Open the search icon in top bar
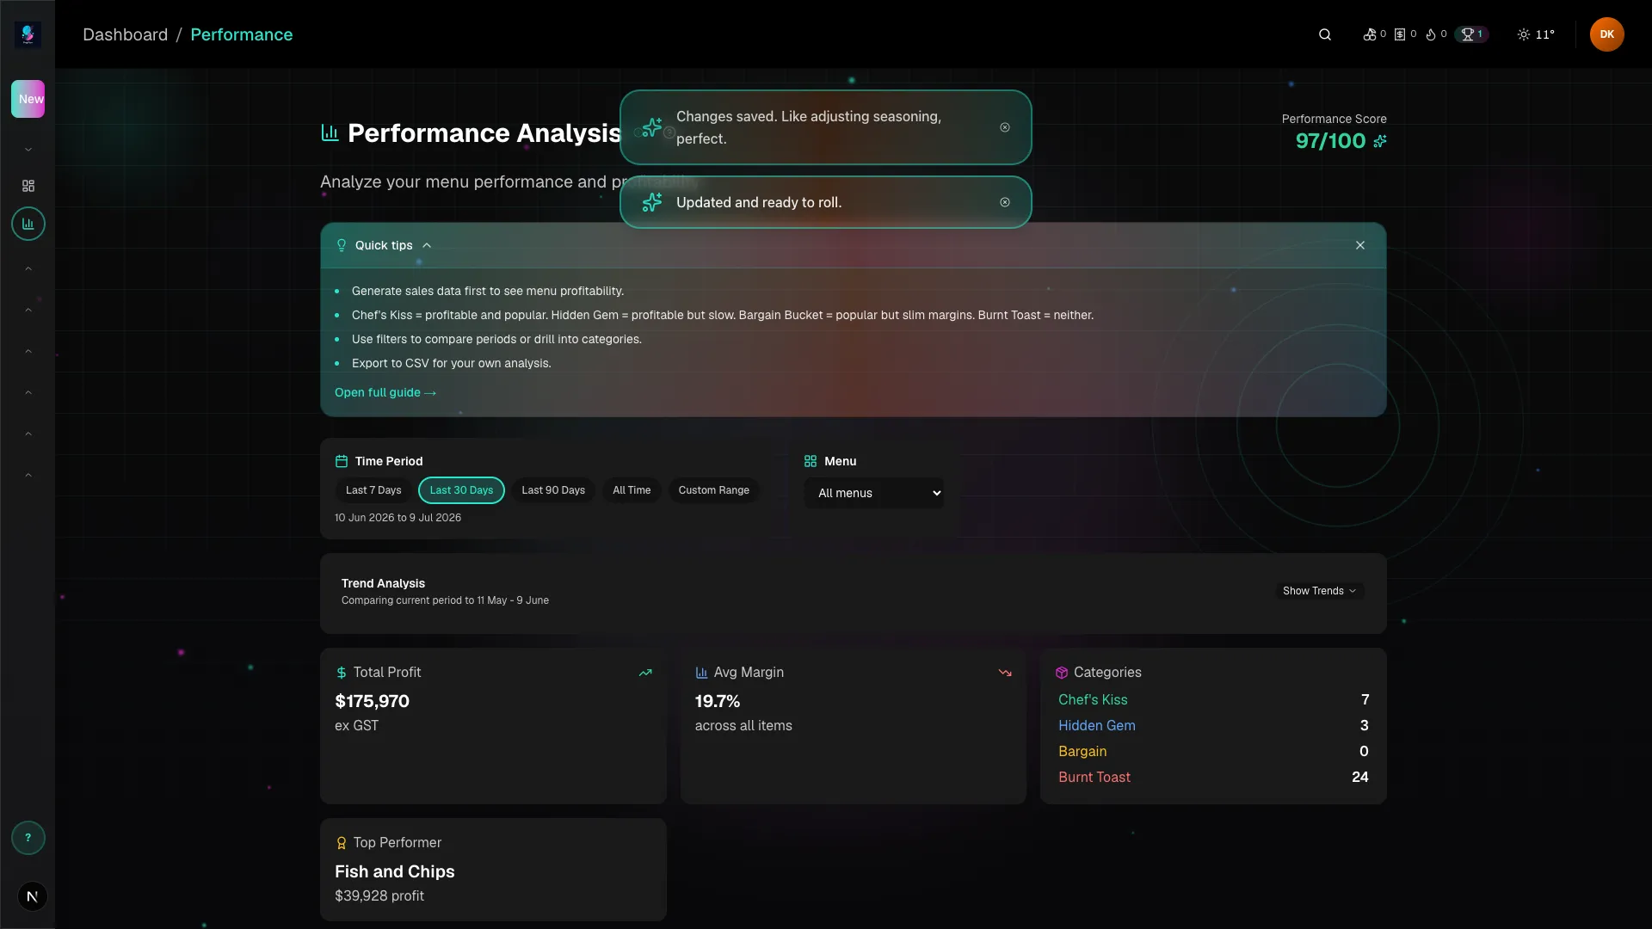Screen dimensions: 1652x929 click(1325, 34)
